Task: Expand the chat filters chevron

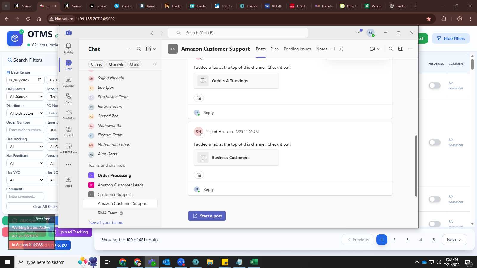Action: point(154,64)
